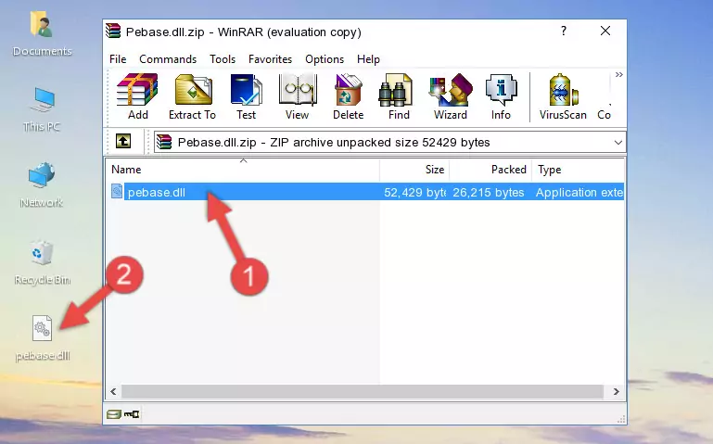This screenshot has width=713, height=444.
Task: Select the This PC desktop icon
Action: click(42, 109)
